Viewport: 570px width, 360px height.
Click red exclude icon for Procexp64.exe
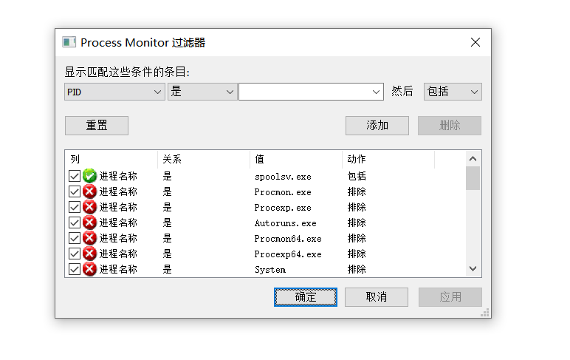pyautogui.click(x=89, y=254)
